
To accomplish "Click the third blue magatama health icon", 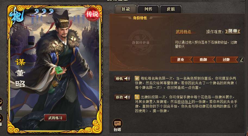I will [x=51, y=12].
